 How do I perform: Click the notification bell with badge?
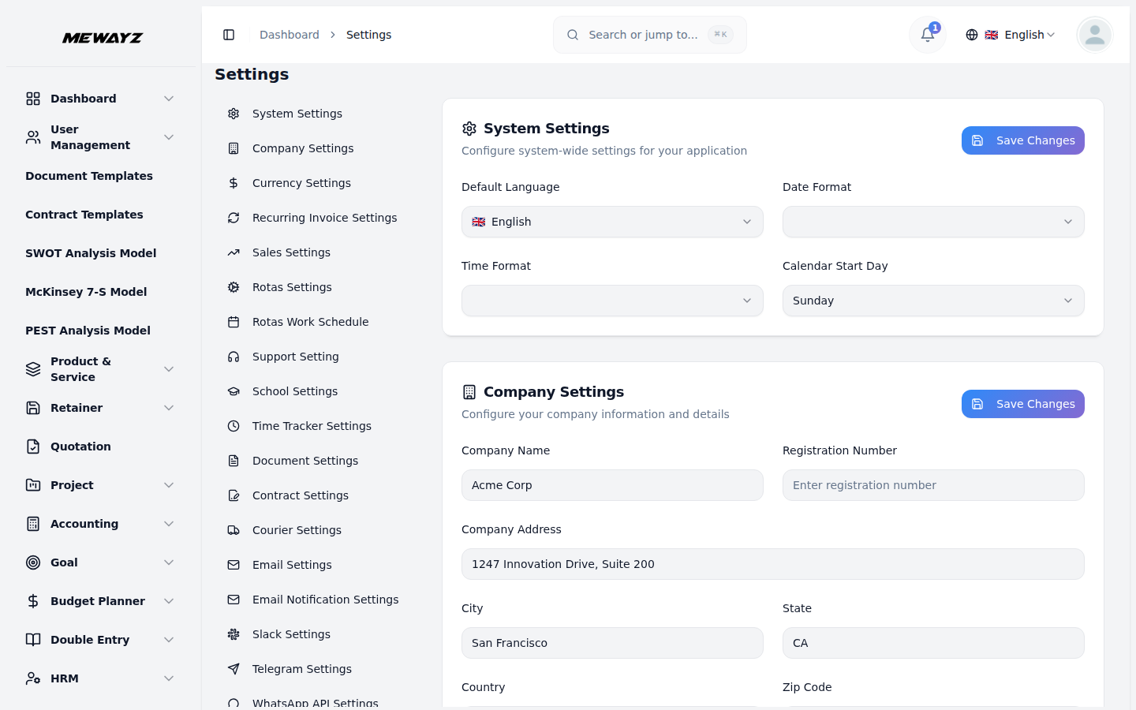(x=927, y=35)
